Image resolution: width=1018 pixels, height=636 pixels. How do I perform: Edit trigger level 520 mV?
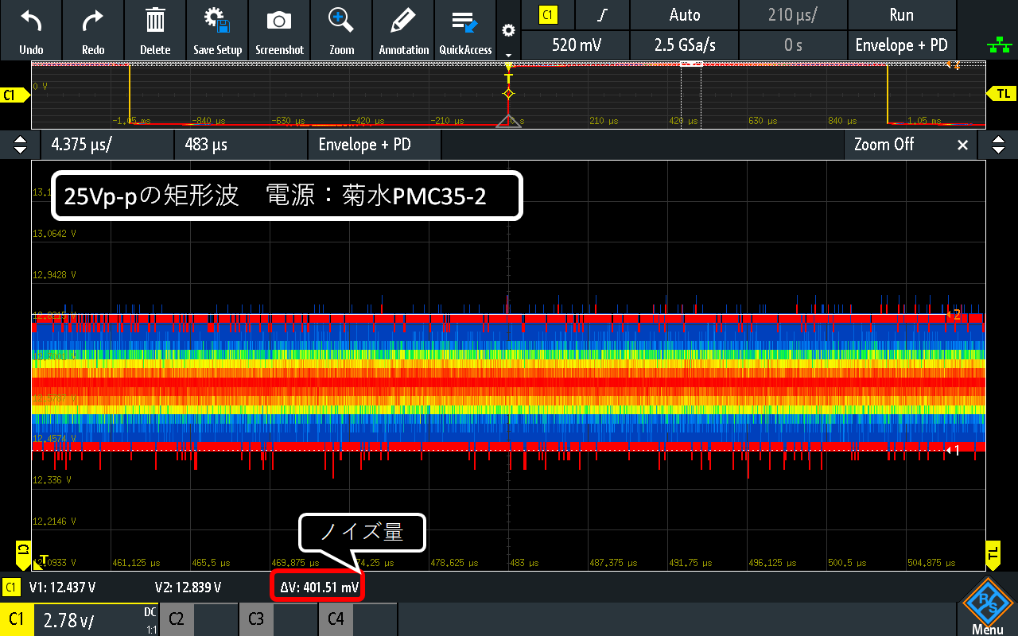(576, 45)
